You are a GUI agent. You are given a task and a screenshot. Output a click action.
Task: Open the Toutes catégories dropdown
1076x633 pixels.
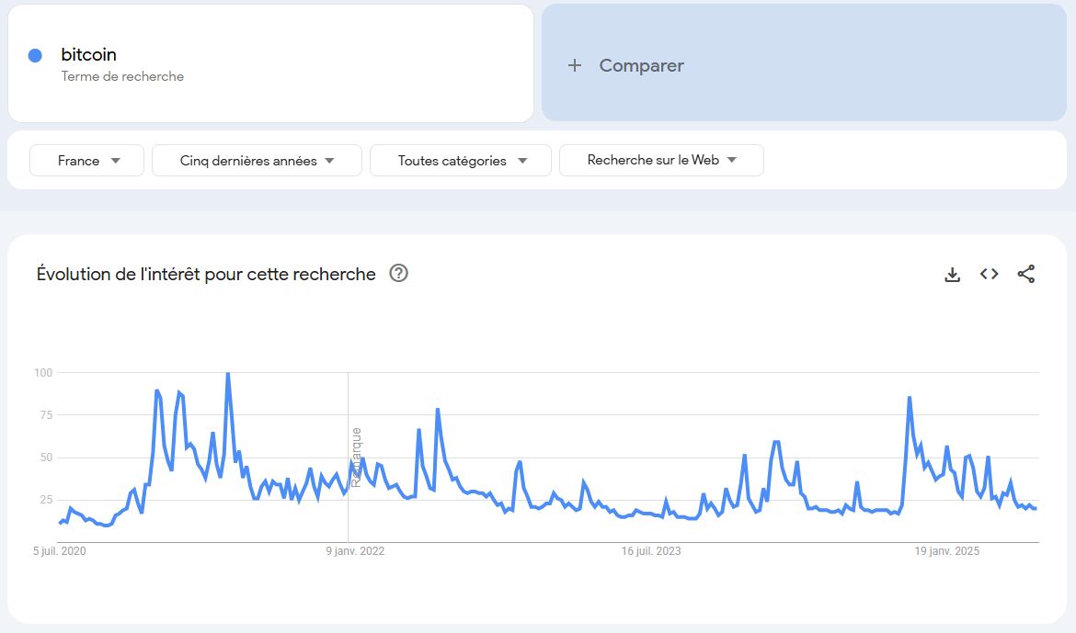tap(461, 161)
